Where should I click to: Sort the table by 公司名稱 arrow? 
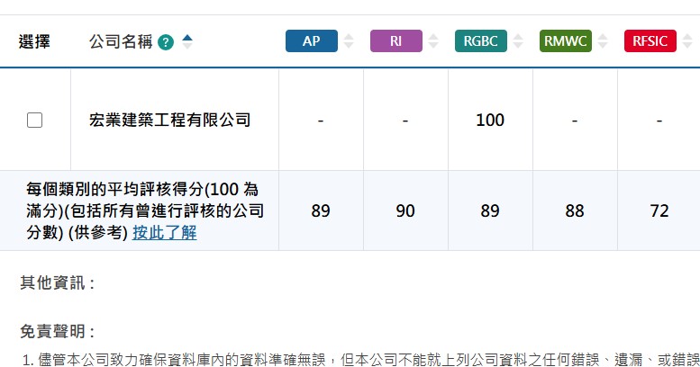tap(187, 40)
